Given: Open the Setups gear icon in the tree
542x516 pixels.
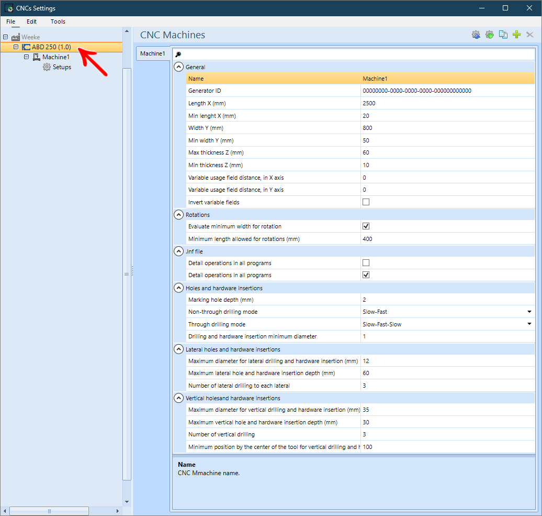Looking at the screenshot, I should pos(47,67).
